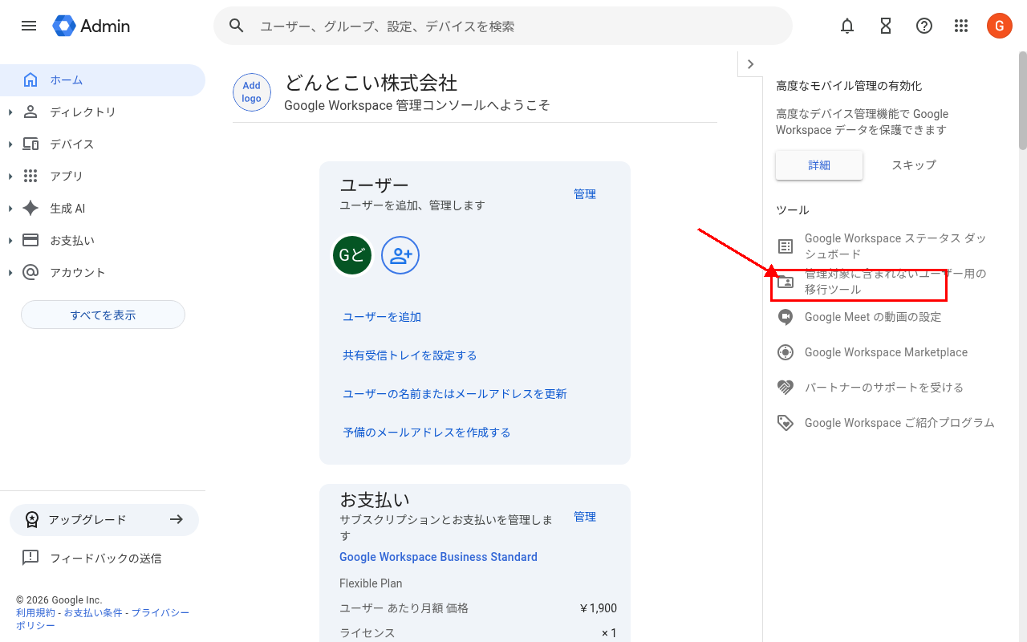The height and width of the screenshot is (642, 1027).
Task: Expand the アカウント tree arrow
Action: [10, 273]
